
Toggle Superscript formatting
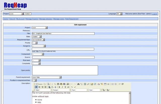tap(75, 87)
